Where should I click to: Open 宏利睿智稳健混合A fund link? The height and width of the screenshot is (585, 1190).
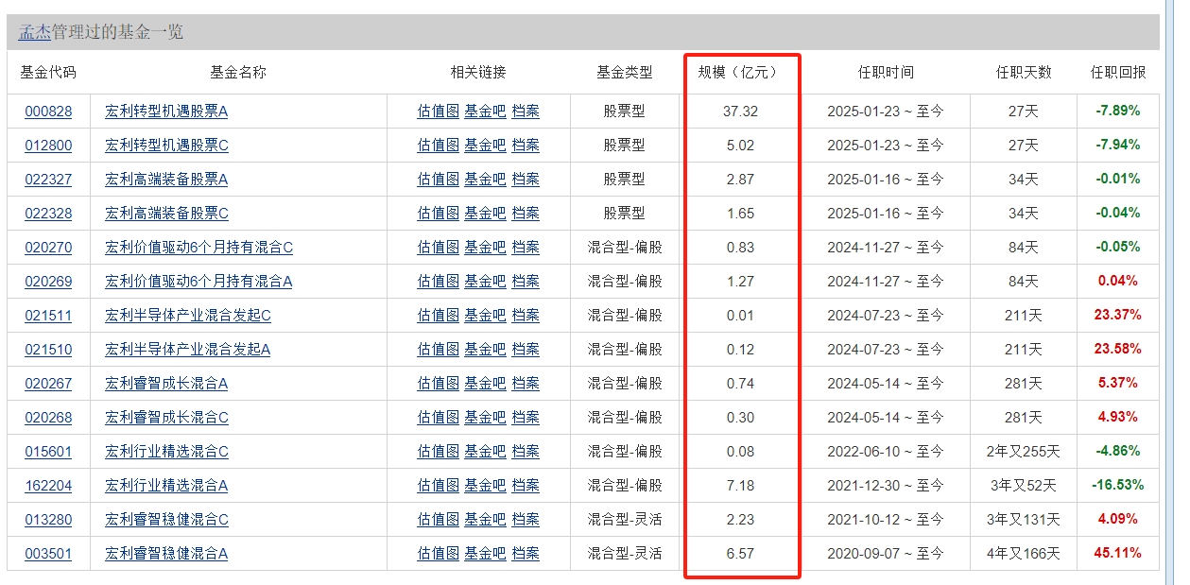click(x=166, y=554)
